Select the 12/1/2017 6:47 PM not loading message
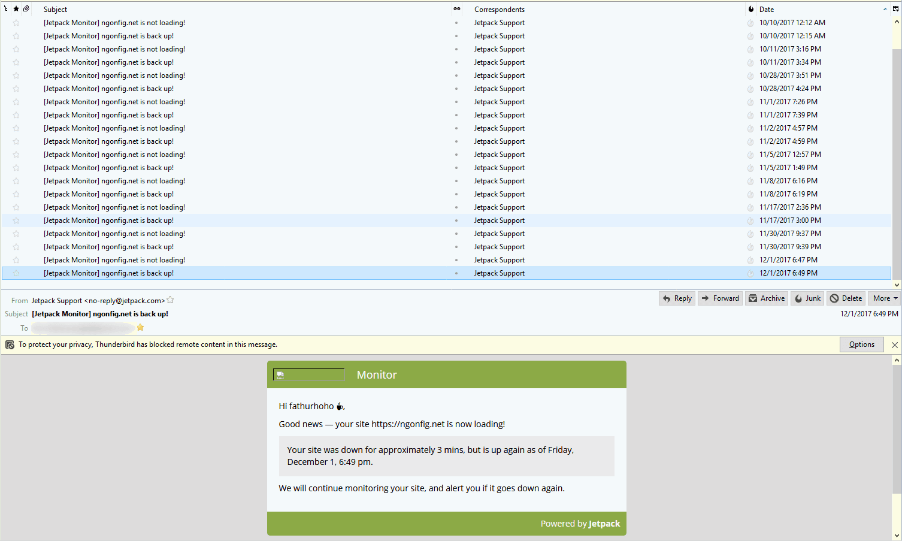The height and width of the screenshot is (541, 902). point(446,260)
